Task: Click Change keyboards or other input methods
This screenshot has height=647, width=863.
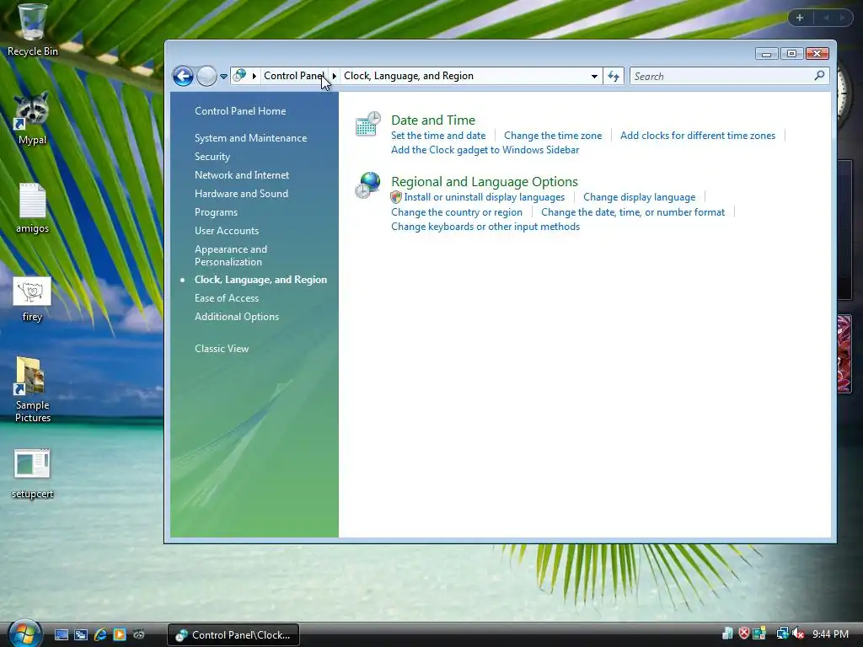Action: point(485,227)
